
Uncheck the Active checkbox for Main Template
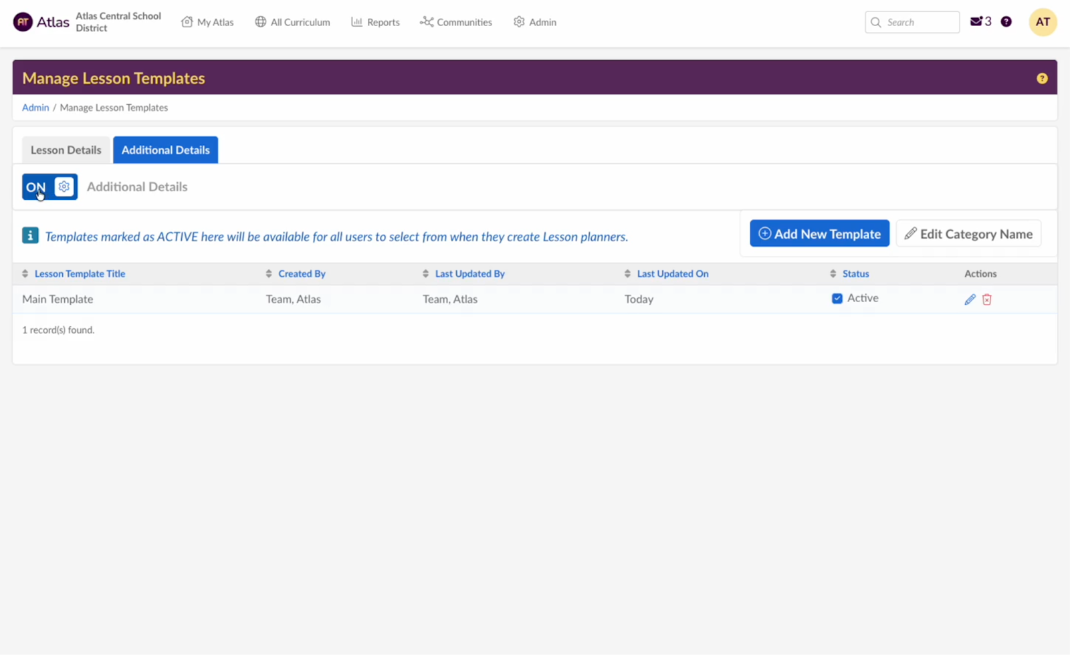pyautogui.click(x=837, y=298)
